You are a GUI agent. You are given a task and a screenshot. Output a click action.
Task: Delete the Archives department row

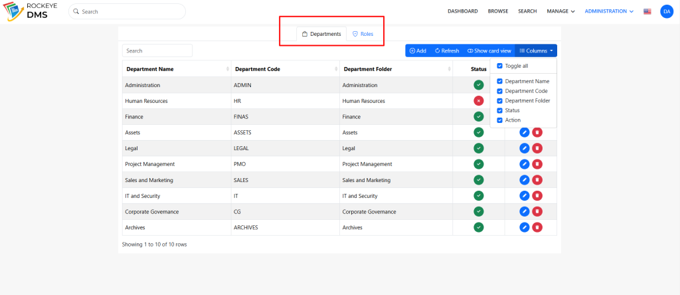click(x=537, y=227)
